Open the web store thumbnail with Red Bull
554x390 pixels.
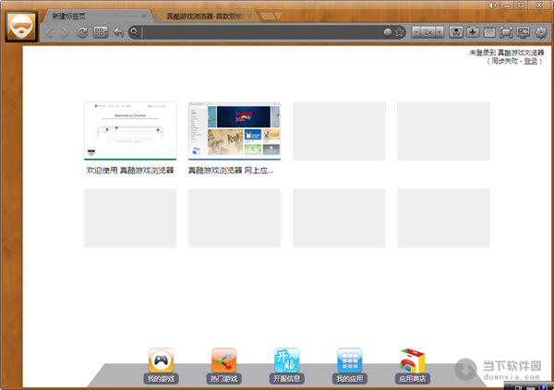(235, 131)
